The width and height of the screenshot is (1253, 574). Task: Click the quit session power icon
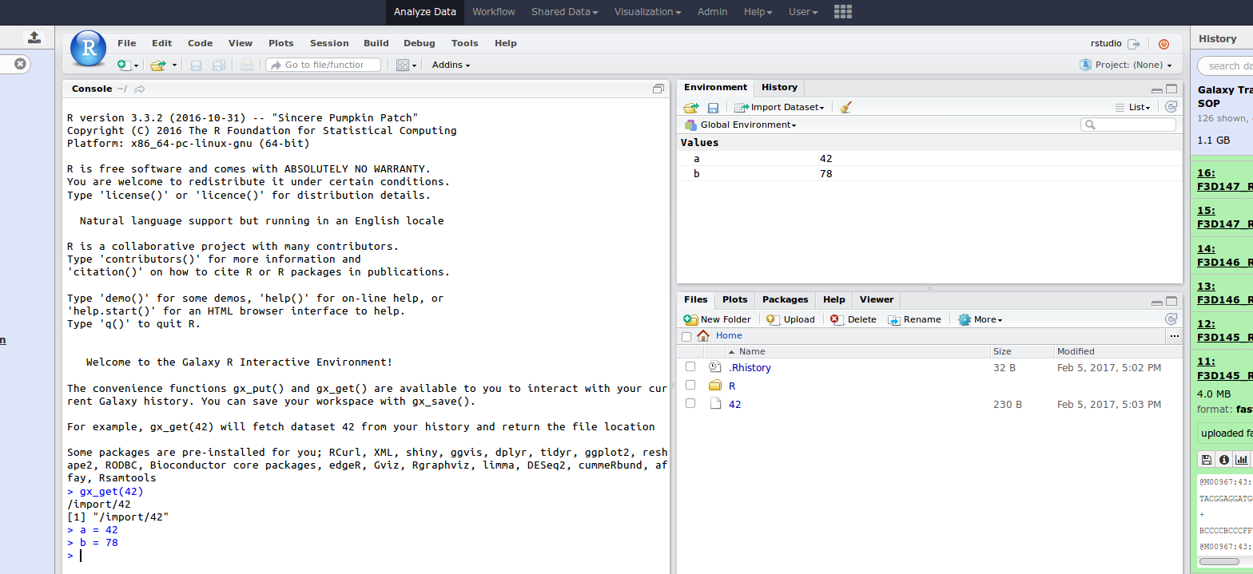pyautogui.click(x=1163, y=44)
